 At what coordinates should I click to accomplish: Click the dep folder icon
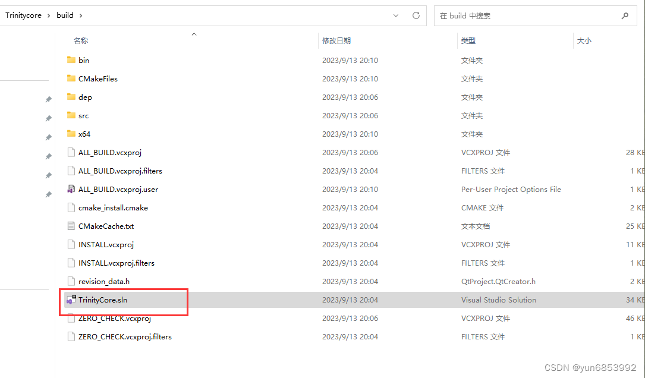point(71,97)
